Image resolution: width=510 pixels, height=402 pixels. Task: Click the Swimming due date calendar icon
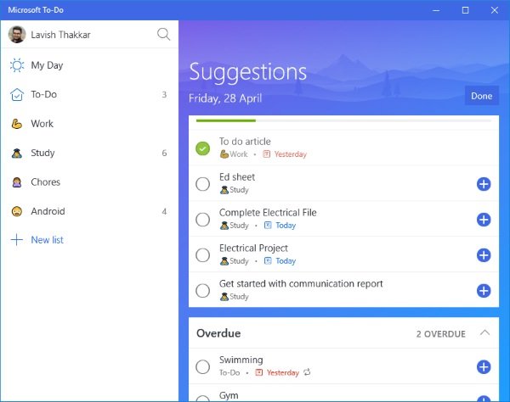pyautogui.click(x=259, y=372)
